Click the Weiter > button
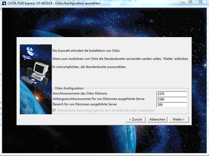The height and width of the screenshot is (156, 209). point(179,119)
